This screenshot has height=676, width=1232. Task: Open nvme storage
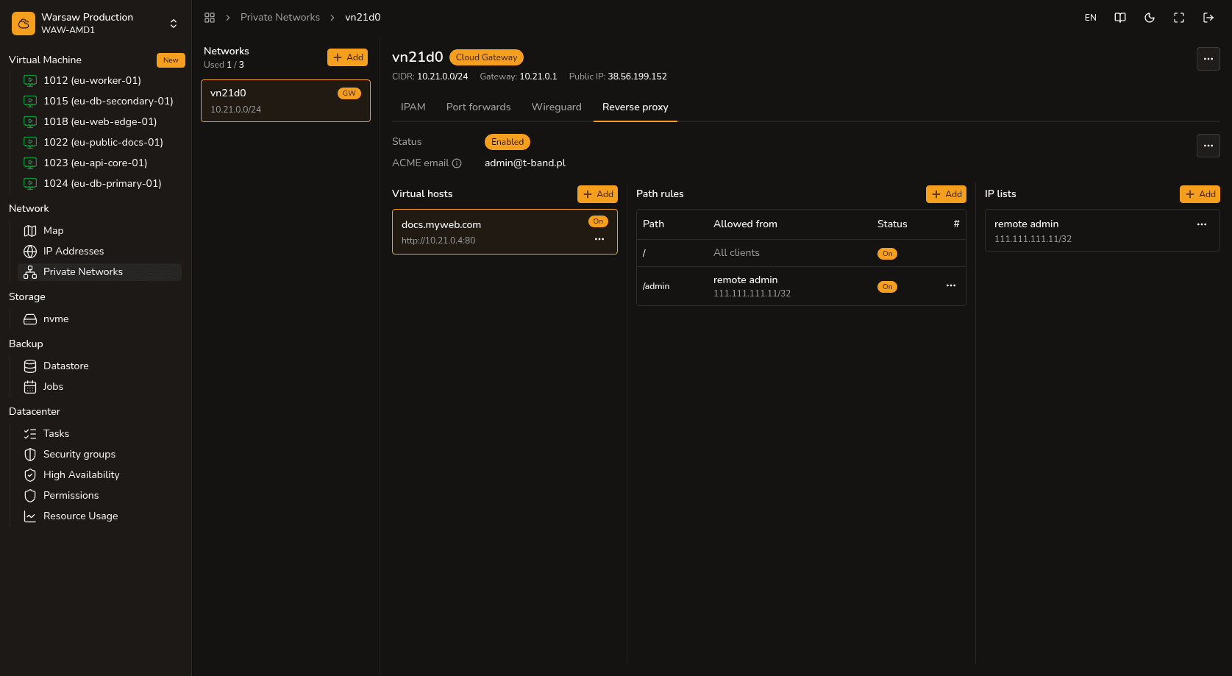tap(99, 319)
